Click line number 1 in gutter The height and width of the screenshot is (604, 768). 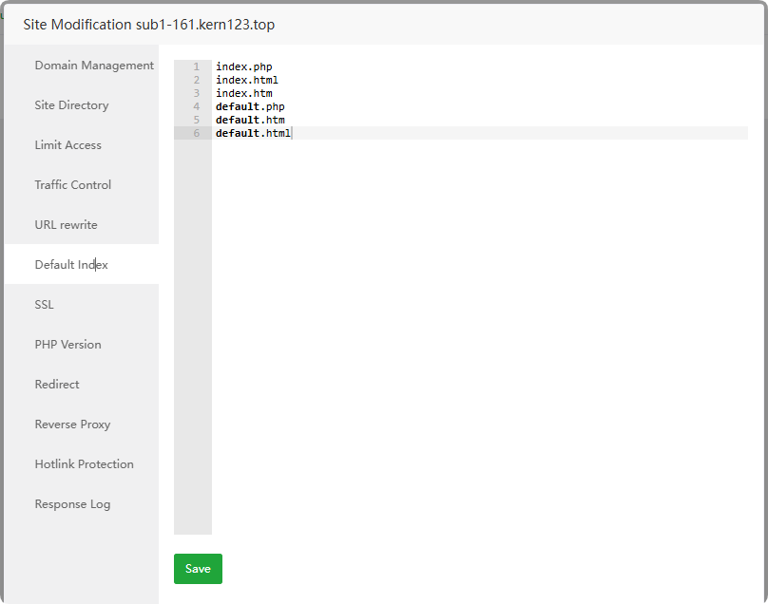click(x=197, y=66)
